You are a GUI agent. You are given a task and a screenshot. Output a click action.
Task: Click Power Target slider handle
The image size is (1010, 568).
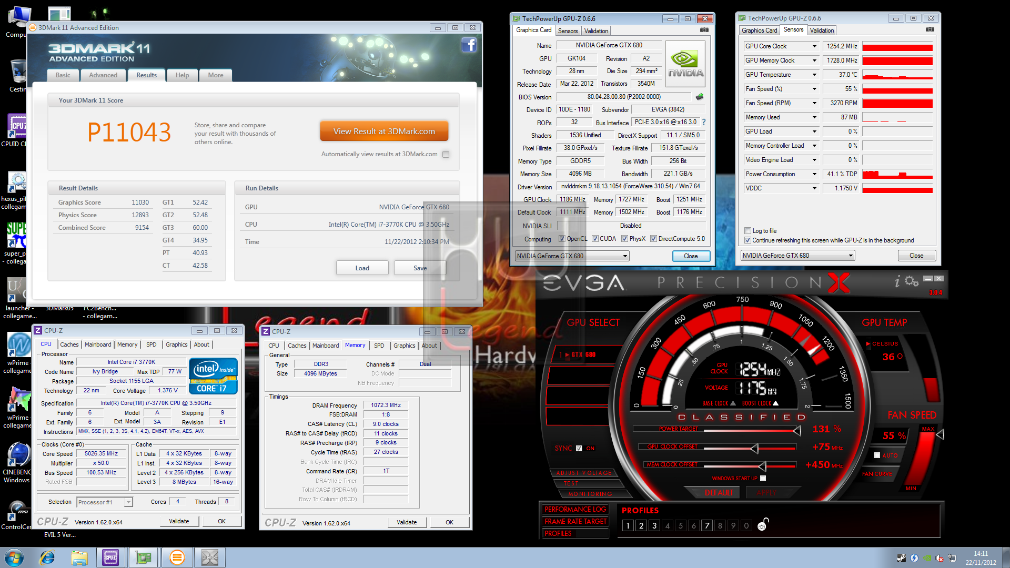point(797,431)
